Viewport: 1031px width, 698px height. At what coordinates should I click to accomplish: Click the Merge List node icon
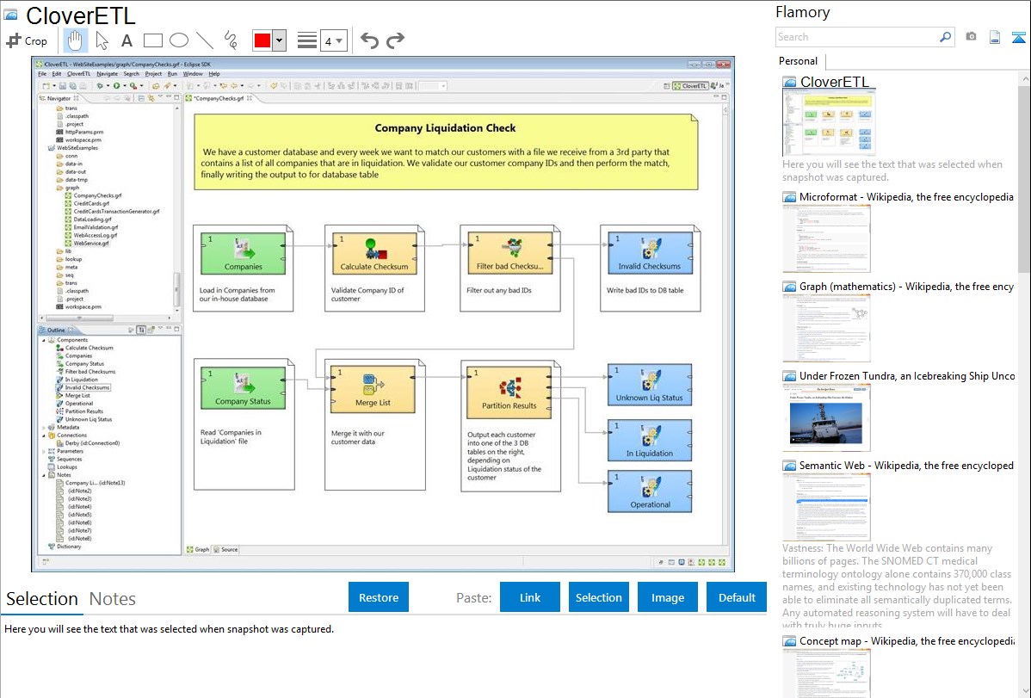[373, 384]
